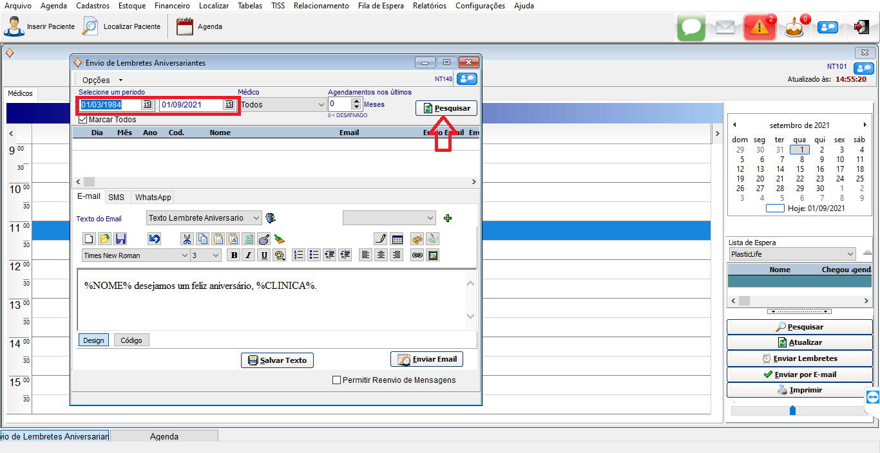
Task: Click the undo icon in the editor toolbar
Action: pyautogui.click(x=154, y=239)
